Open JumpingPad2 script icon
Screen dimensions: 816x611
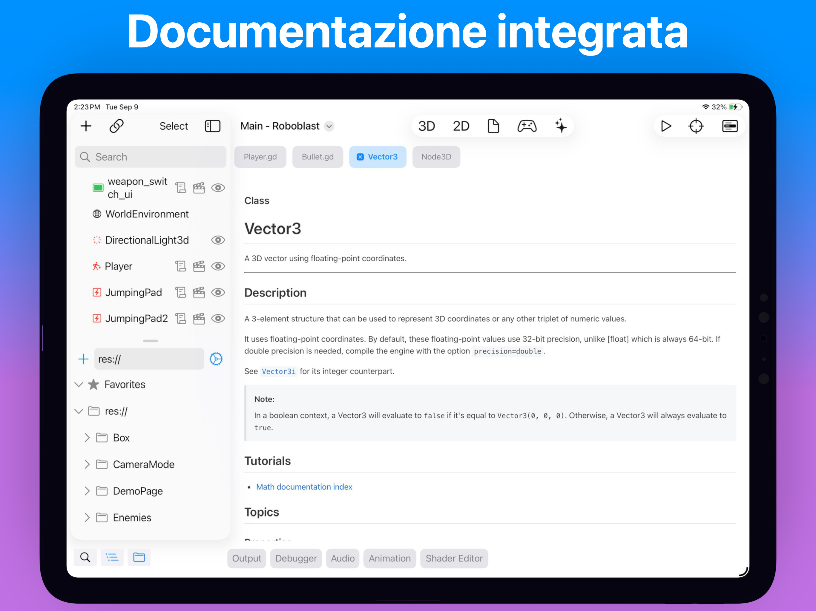[x=180, y=318]
